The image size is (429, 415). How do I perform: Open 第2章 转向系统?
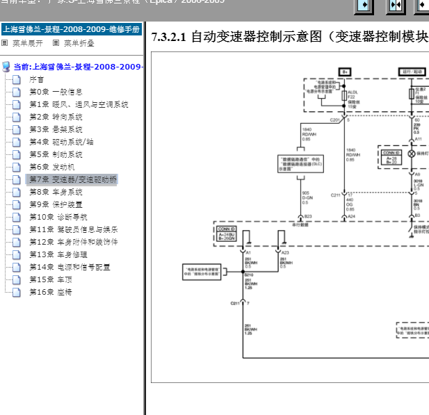56,117
